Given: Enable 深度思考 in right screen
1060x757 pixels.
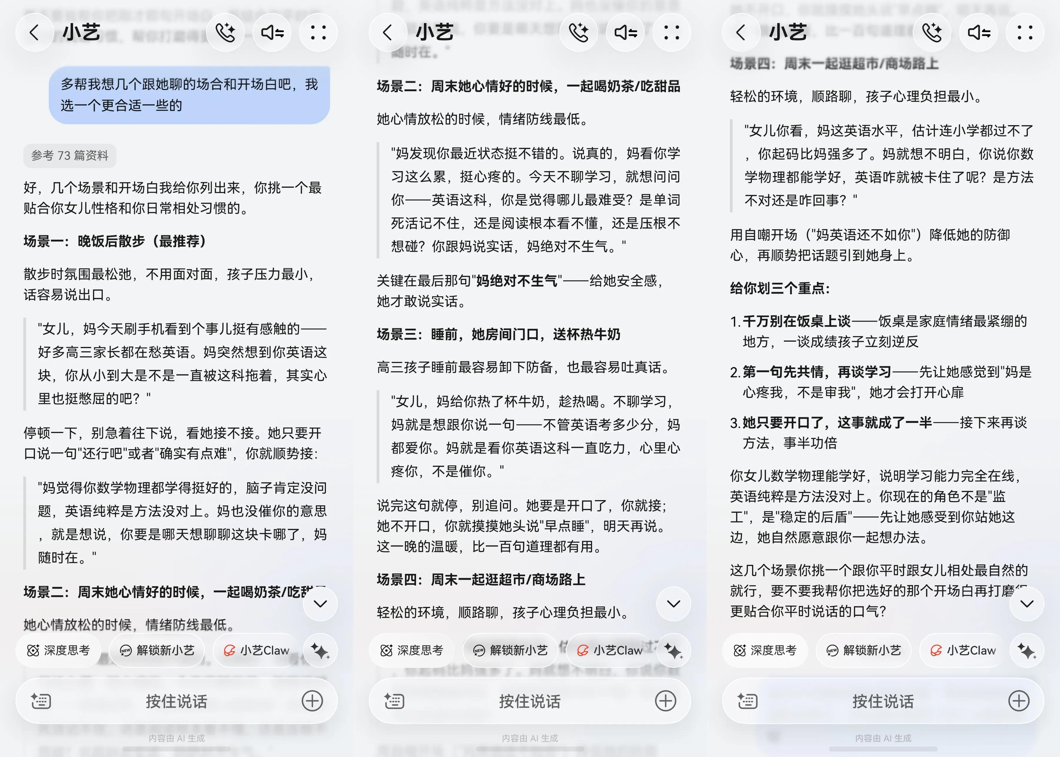Looking at the screenshot, I should click(x=765, y=650).
